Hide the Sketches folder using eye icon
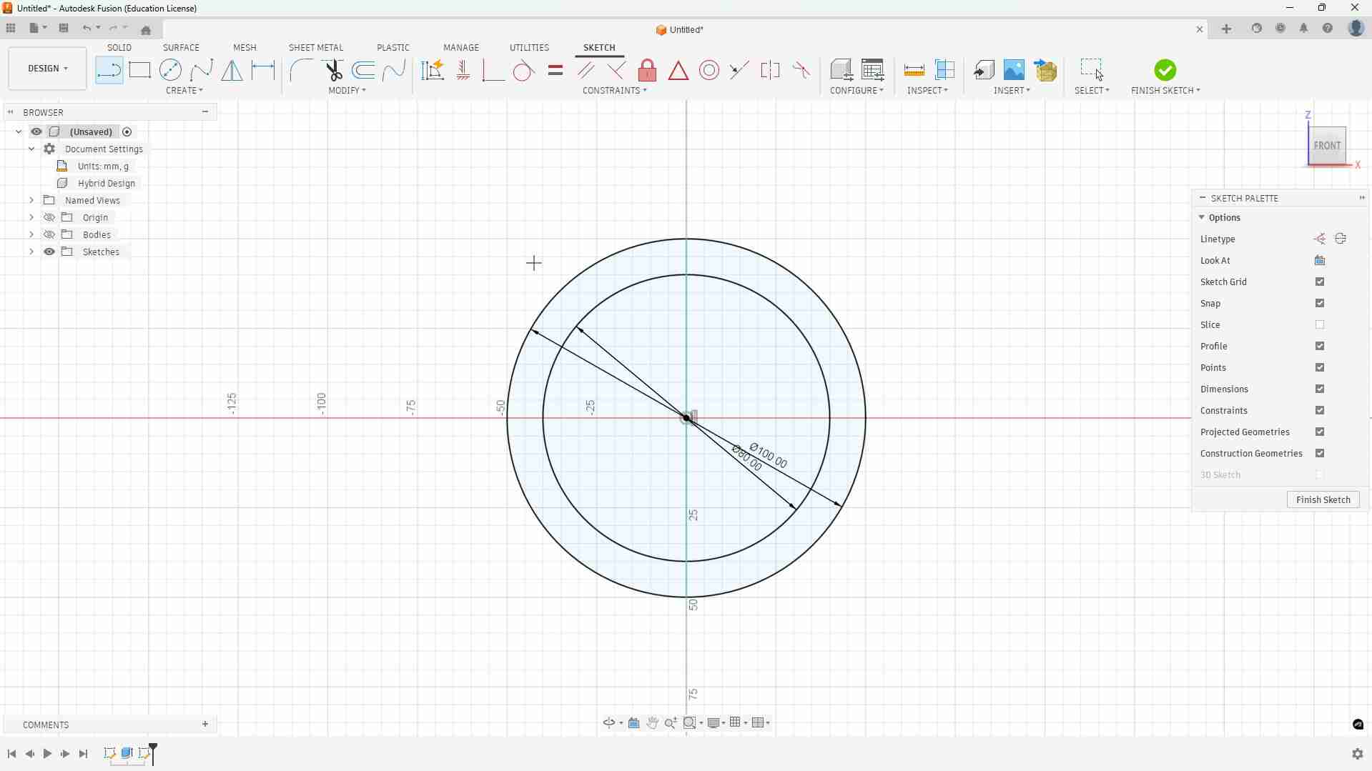This screenshot has width=1372, height=771. coord(49,252)
